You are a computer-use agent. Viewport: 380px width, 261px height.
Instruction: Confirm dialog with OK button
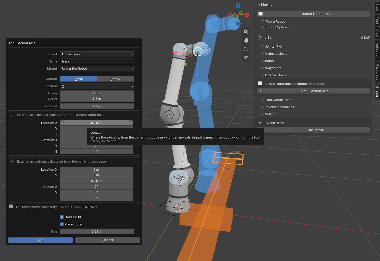(x=40, y=240)
